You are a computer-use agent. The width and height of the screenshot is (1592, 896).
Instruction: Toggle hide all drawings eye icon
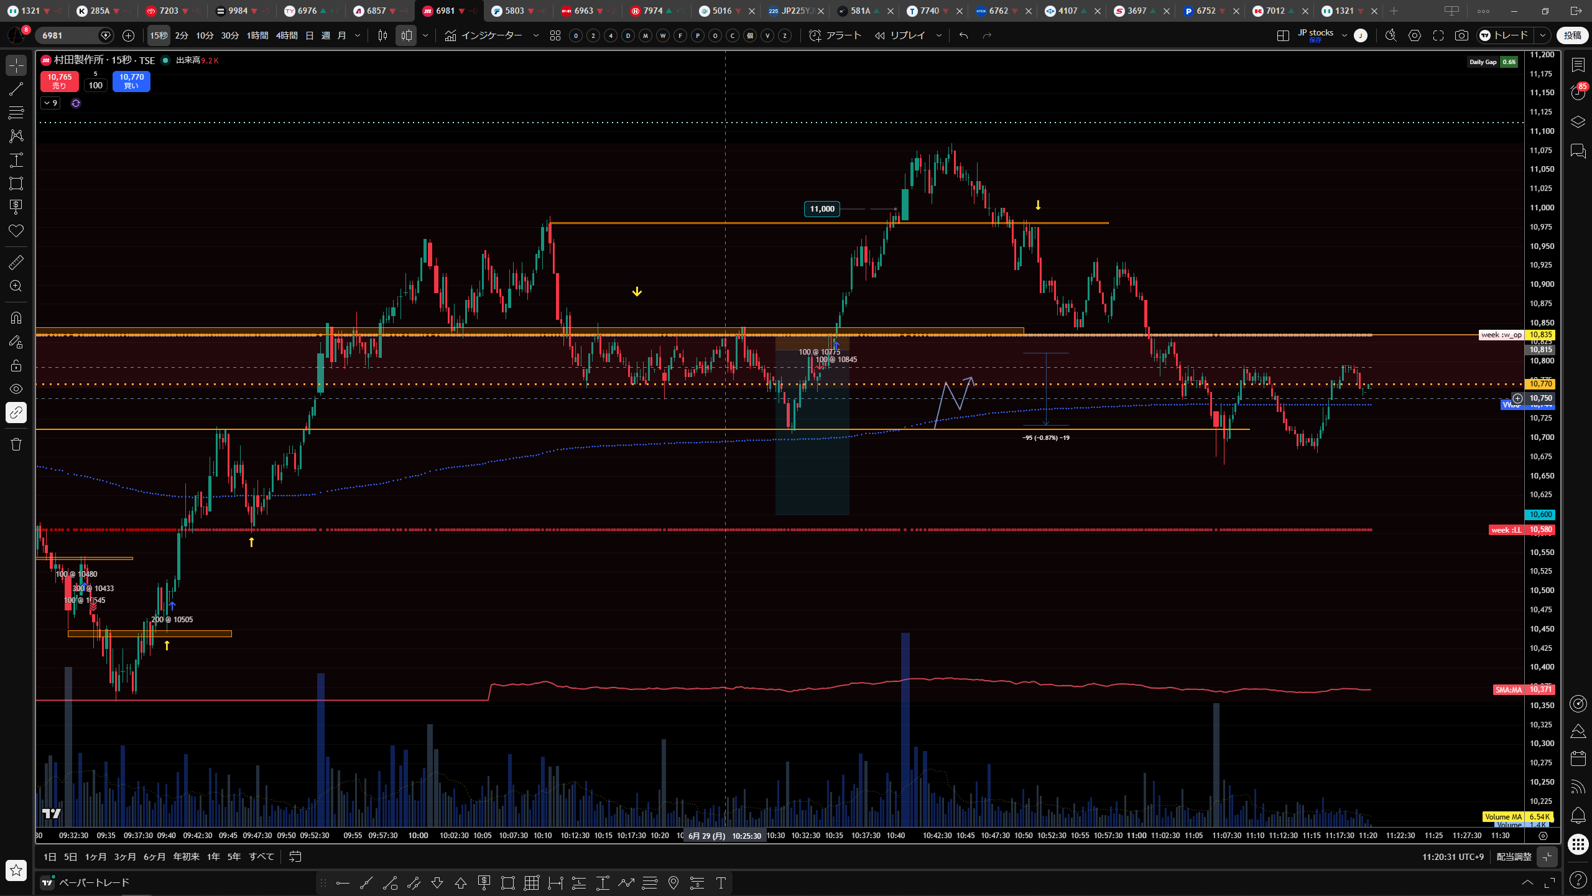pyautogui.click(x=16, y=389)
